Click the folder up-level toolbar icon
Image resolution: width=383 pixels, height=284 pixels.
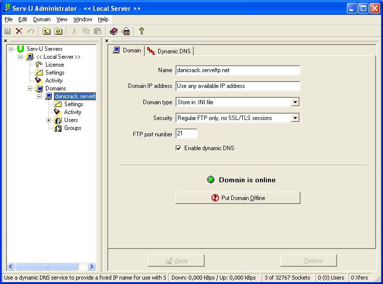(46, 31)
